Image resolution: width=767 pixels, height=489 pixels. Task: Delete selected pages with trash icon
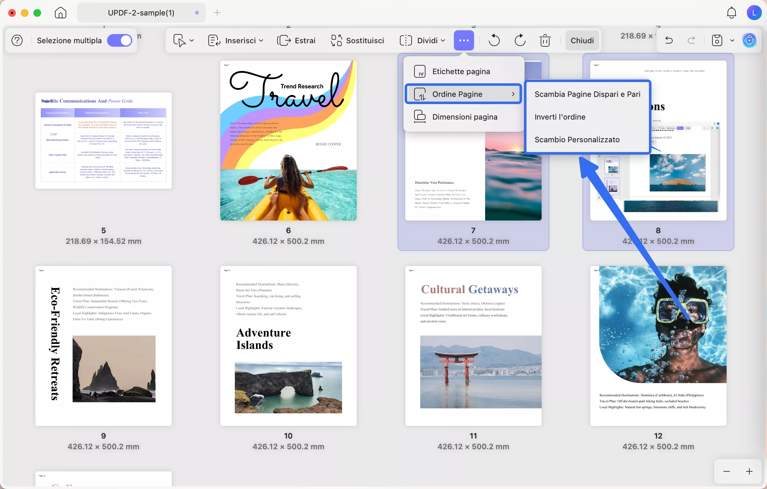[x=545, y=40]
